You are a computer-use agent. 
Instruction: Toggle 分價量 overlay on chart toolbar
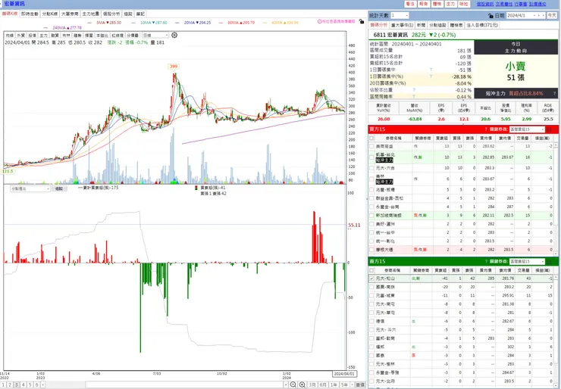(x=133, y=36)
